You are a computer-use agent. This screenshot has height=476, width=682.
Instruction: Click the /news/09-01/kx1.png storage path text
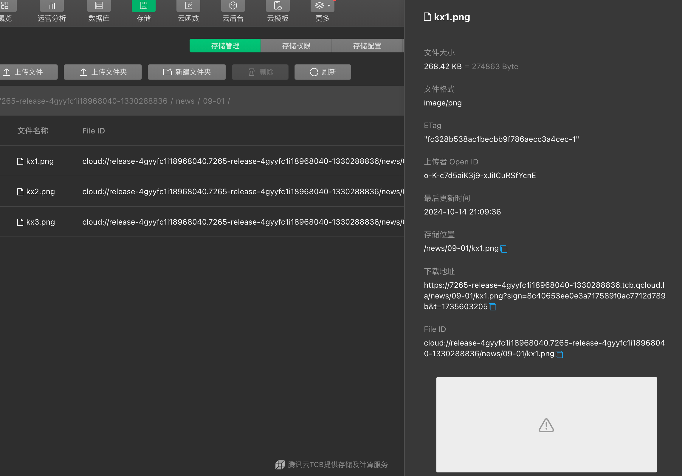(x=461, y=248)
